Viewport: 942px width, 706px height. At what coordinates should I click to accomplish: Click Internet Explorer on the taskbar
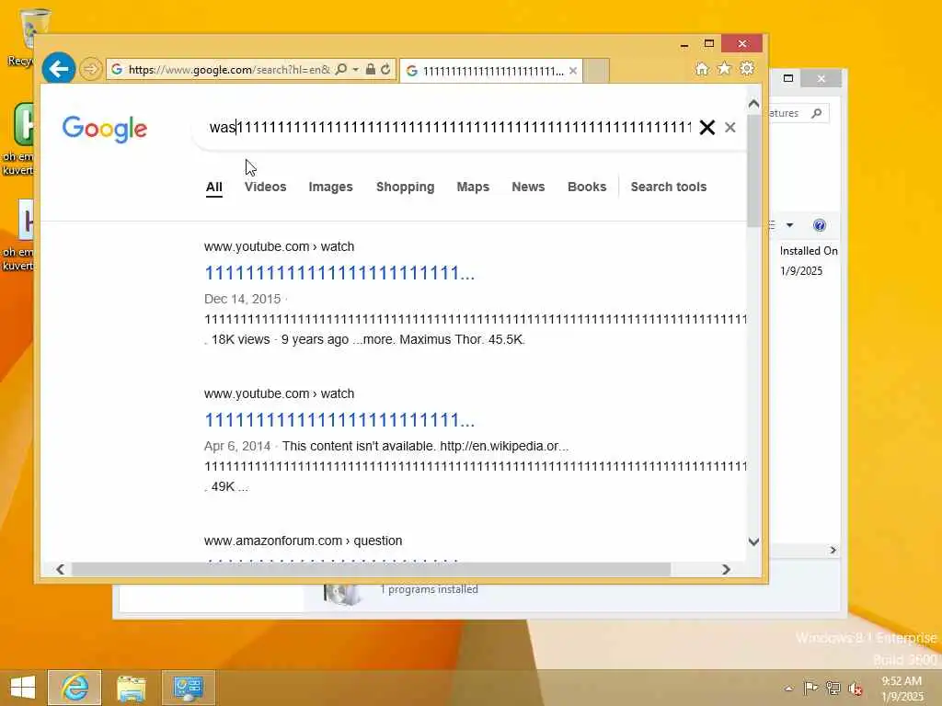click(75, 688)
